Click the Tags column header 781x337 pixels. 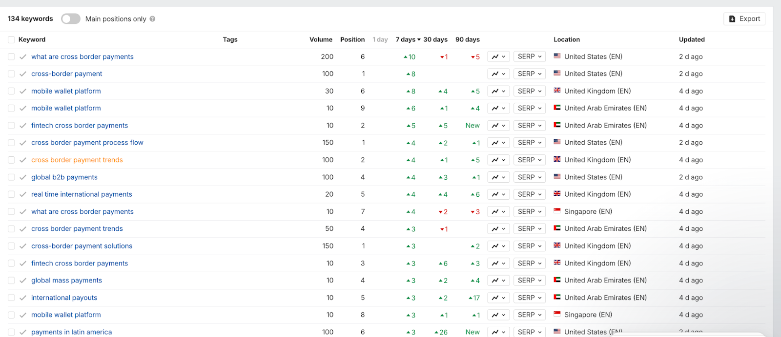tap(230, 39)
